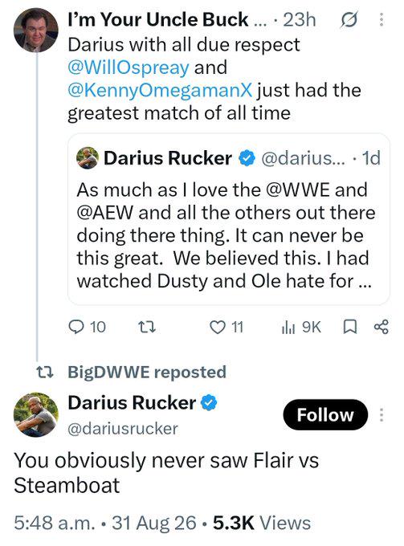Screen dimensions: 404x546
Task: Open the I'm Your Uncle Buck profile picture
Action: pyautogui.click(x=36, y=30)
